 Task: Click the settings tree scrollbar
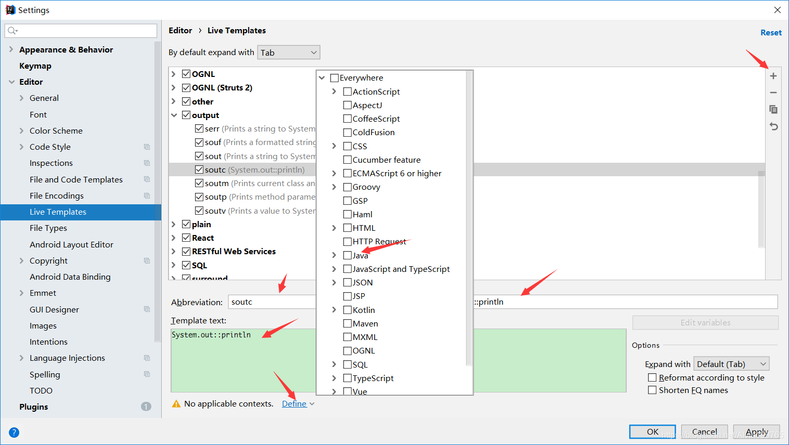(x=157, y=192)
